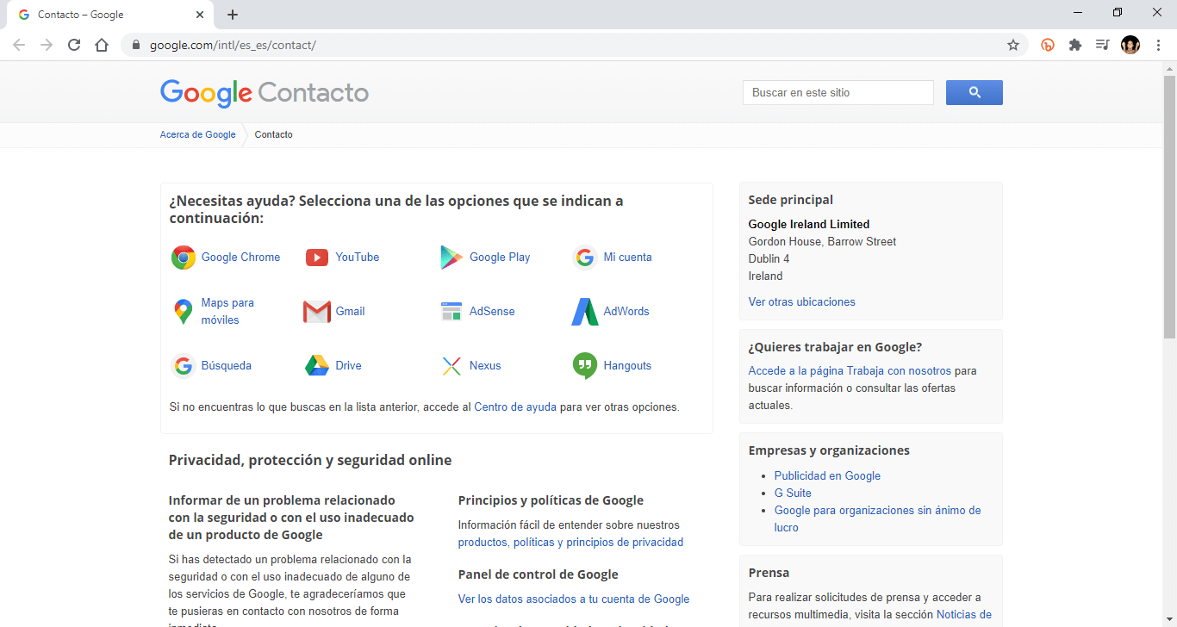Click the AdWords icon

(585, 312)
